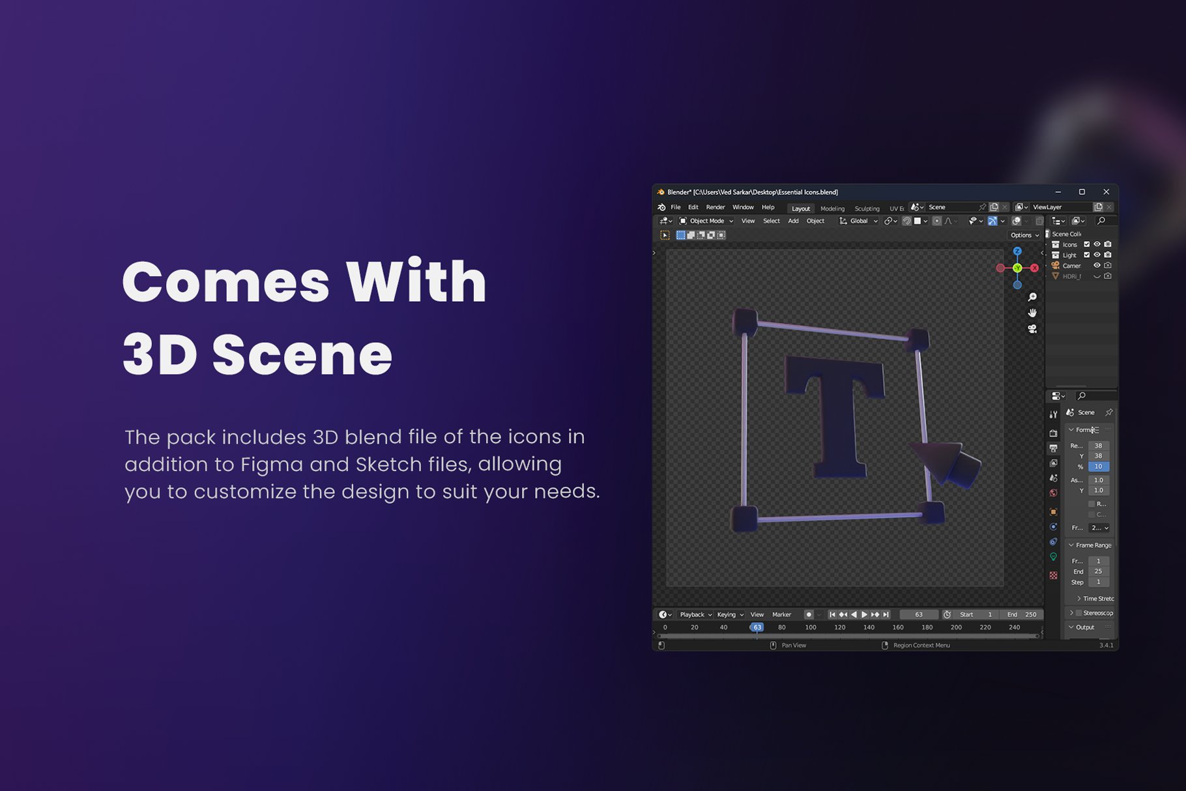The height and width of the screenshot is (791, 1186).
Task: Open the Object Mode dropdown
Action: pos(706,221)
